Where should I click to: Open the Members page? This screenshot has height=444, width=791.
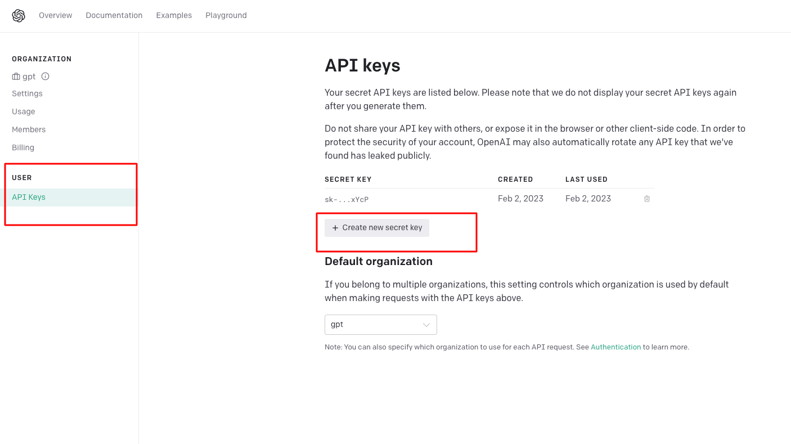pos(29,129)
